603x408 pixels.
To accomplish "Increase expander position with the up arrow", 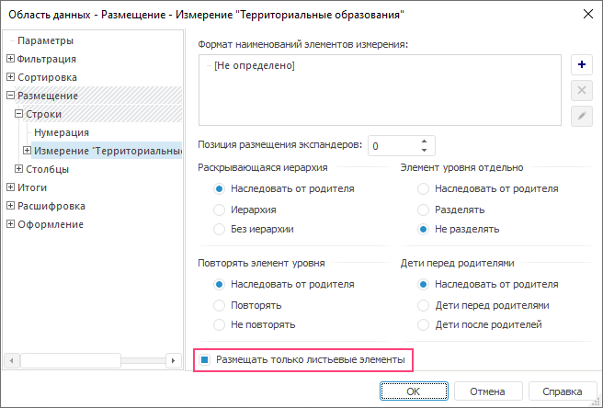I will tap(424, 141).
